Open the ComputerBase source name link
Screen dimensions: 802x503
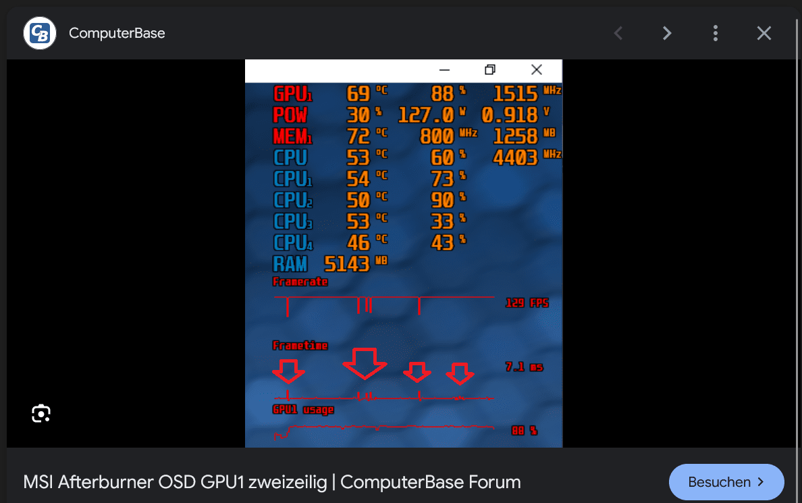click(117, 33)
